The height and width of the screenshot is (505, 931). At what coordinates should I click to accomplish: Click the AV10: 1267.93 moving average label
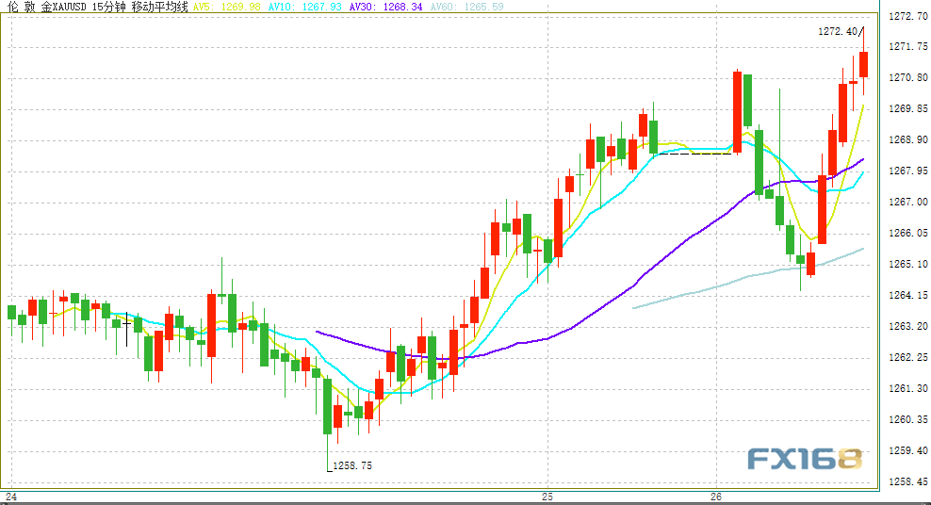point(305,7)
